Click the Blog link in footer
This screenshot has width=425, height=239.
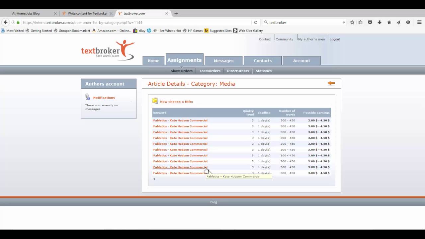(x=213, y=202)
